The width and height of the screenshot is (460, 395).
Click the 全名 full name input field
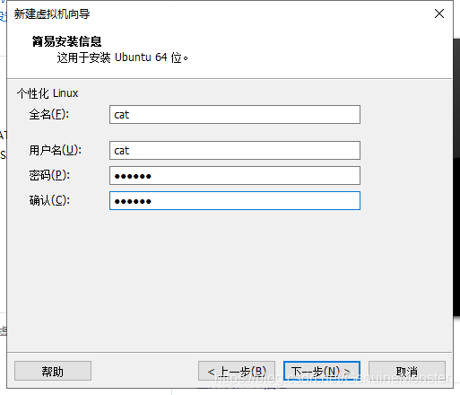tap(235, 114)
